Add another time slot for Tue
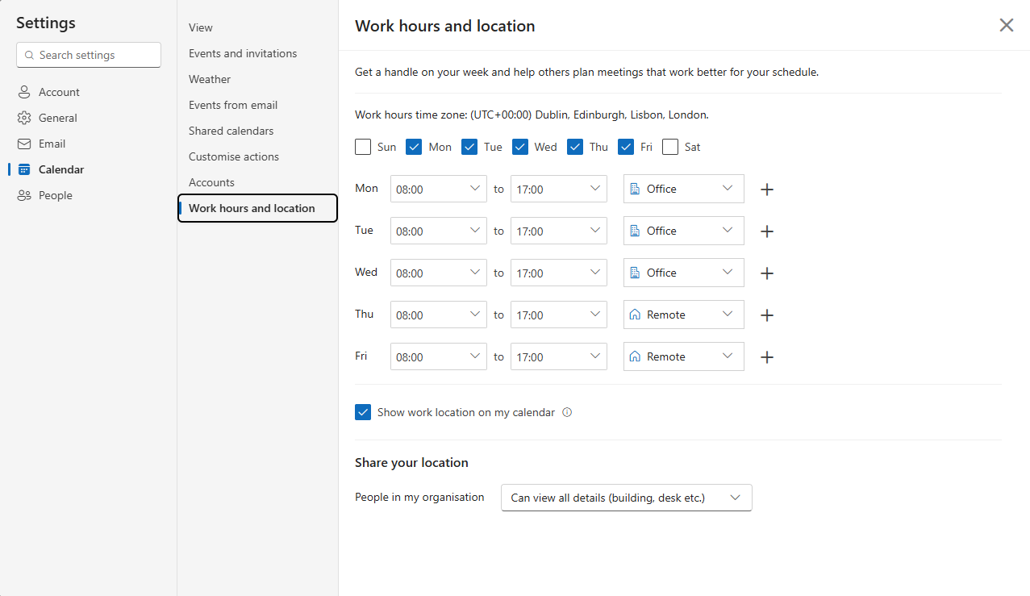The width and height of the screenshot is (1030, 596). (x=767, y=231)
